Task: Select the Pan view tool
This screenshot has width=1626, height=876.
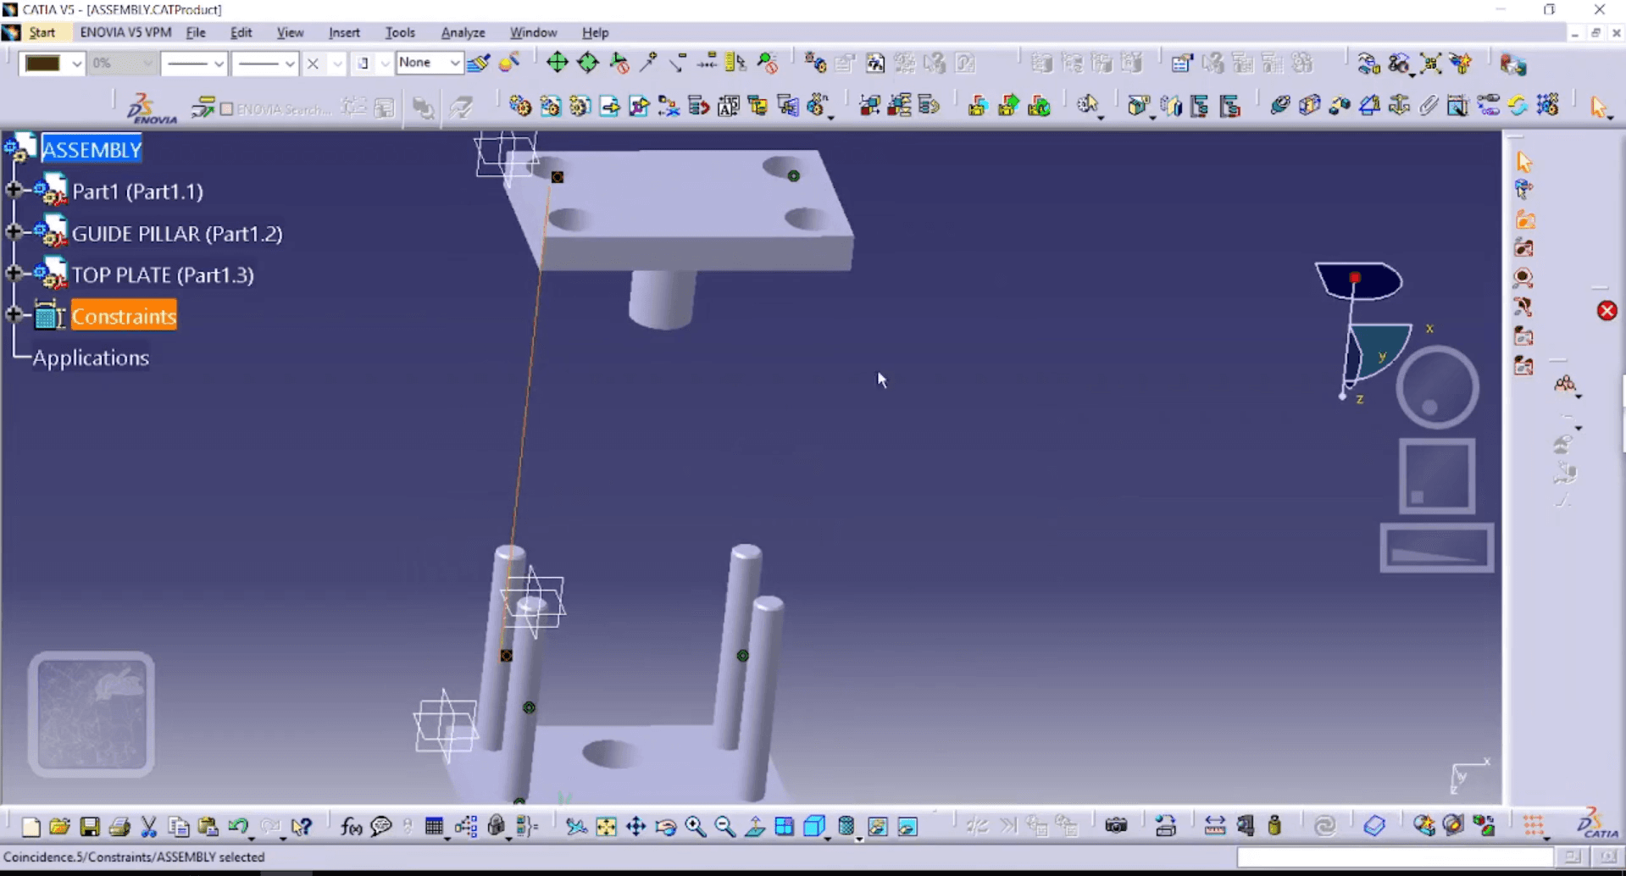Action: (x=635, y=826)
